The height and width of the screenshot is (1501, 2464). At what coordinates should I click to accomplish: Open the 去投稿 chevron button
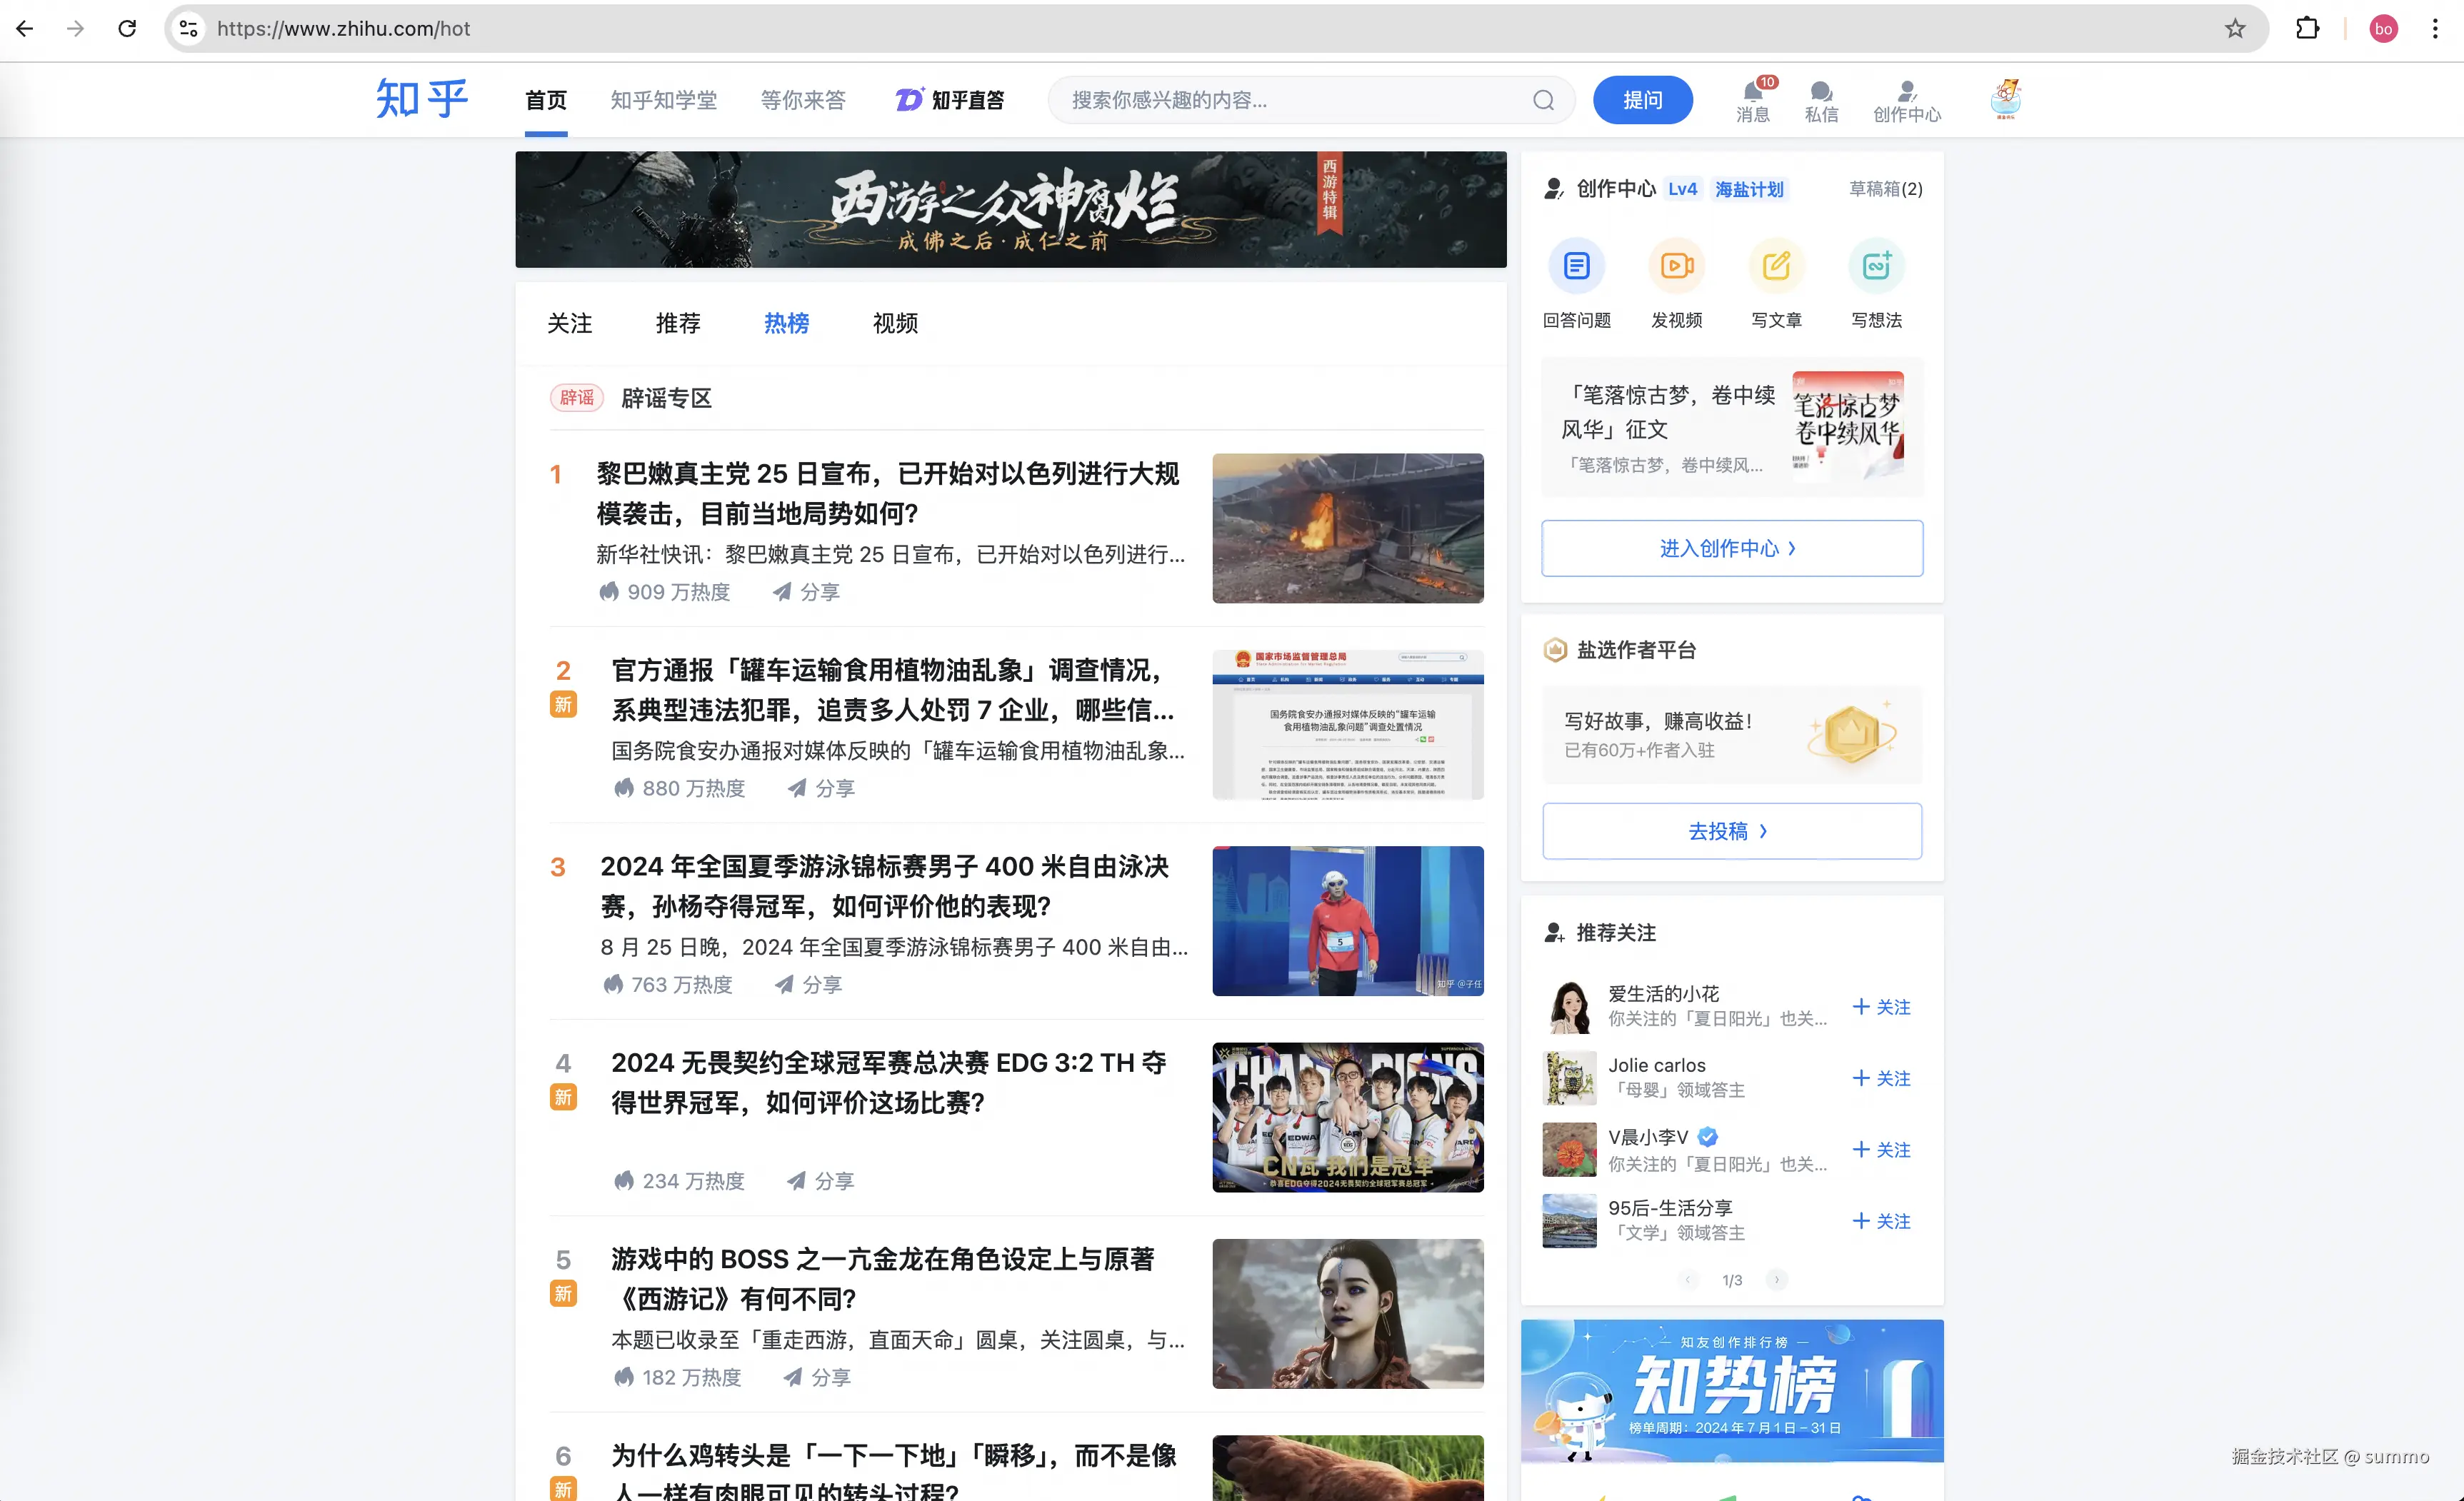pyautogui.click(x=1731, y=831)
